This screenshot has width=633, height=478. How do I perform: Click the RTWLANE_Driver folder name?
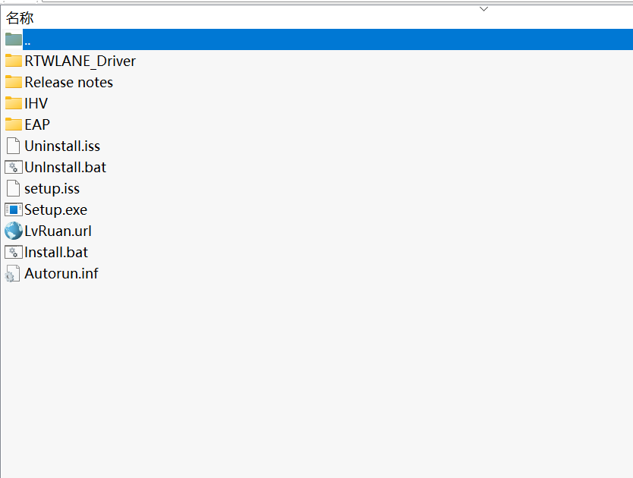click(x=80, y=61)
